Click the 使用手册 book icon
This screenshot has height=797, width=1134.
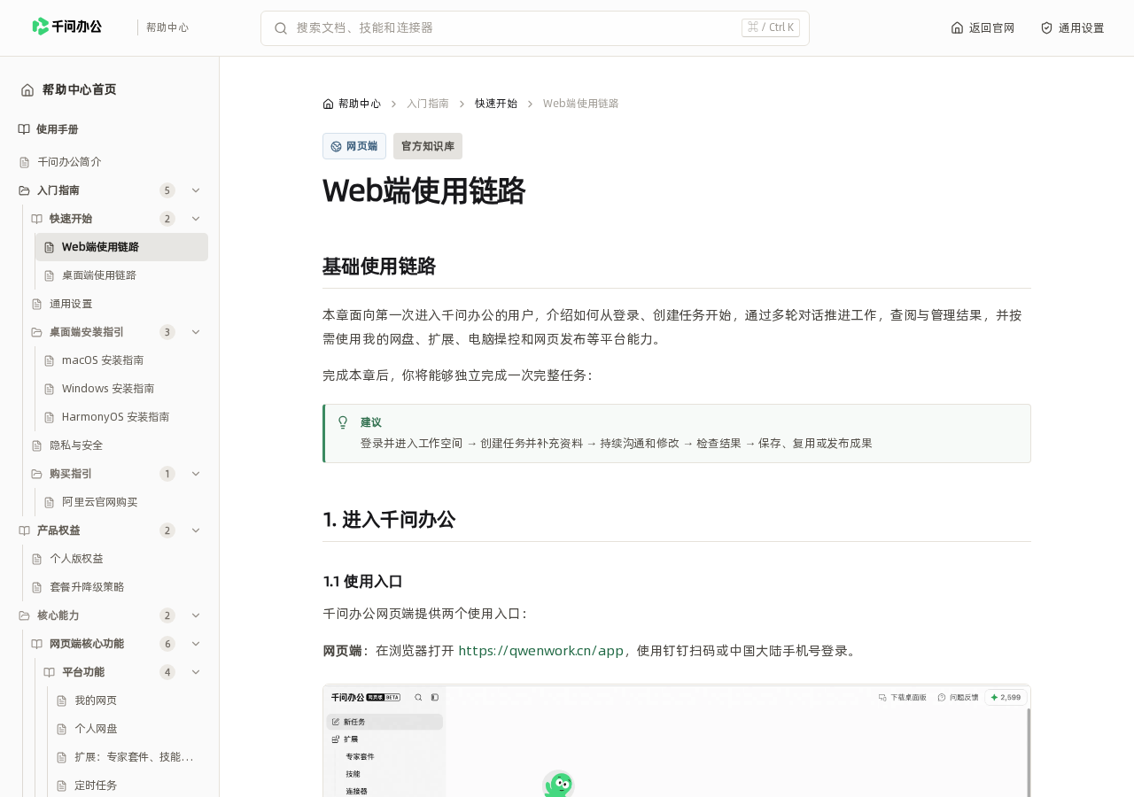tap(24, 129)
